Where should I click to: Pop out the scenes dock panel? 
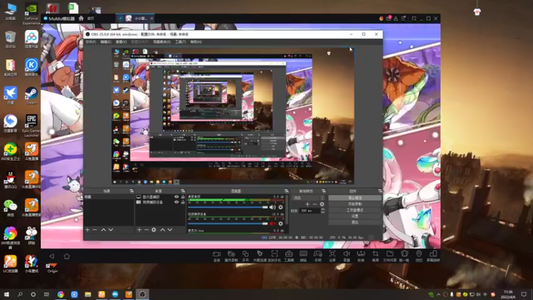[x=131, y=191]
